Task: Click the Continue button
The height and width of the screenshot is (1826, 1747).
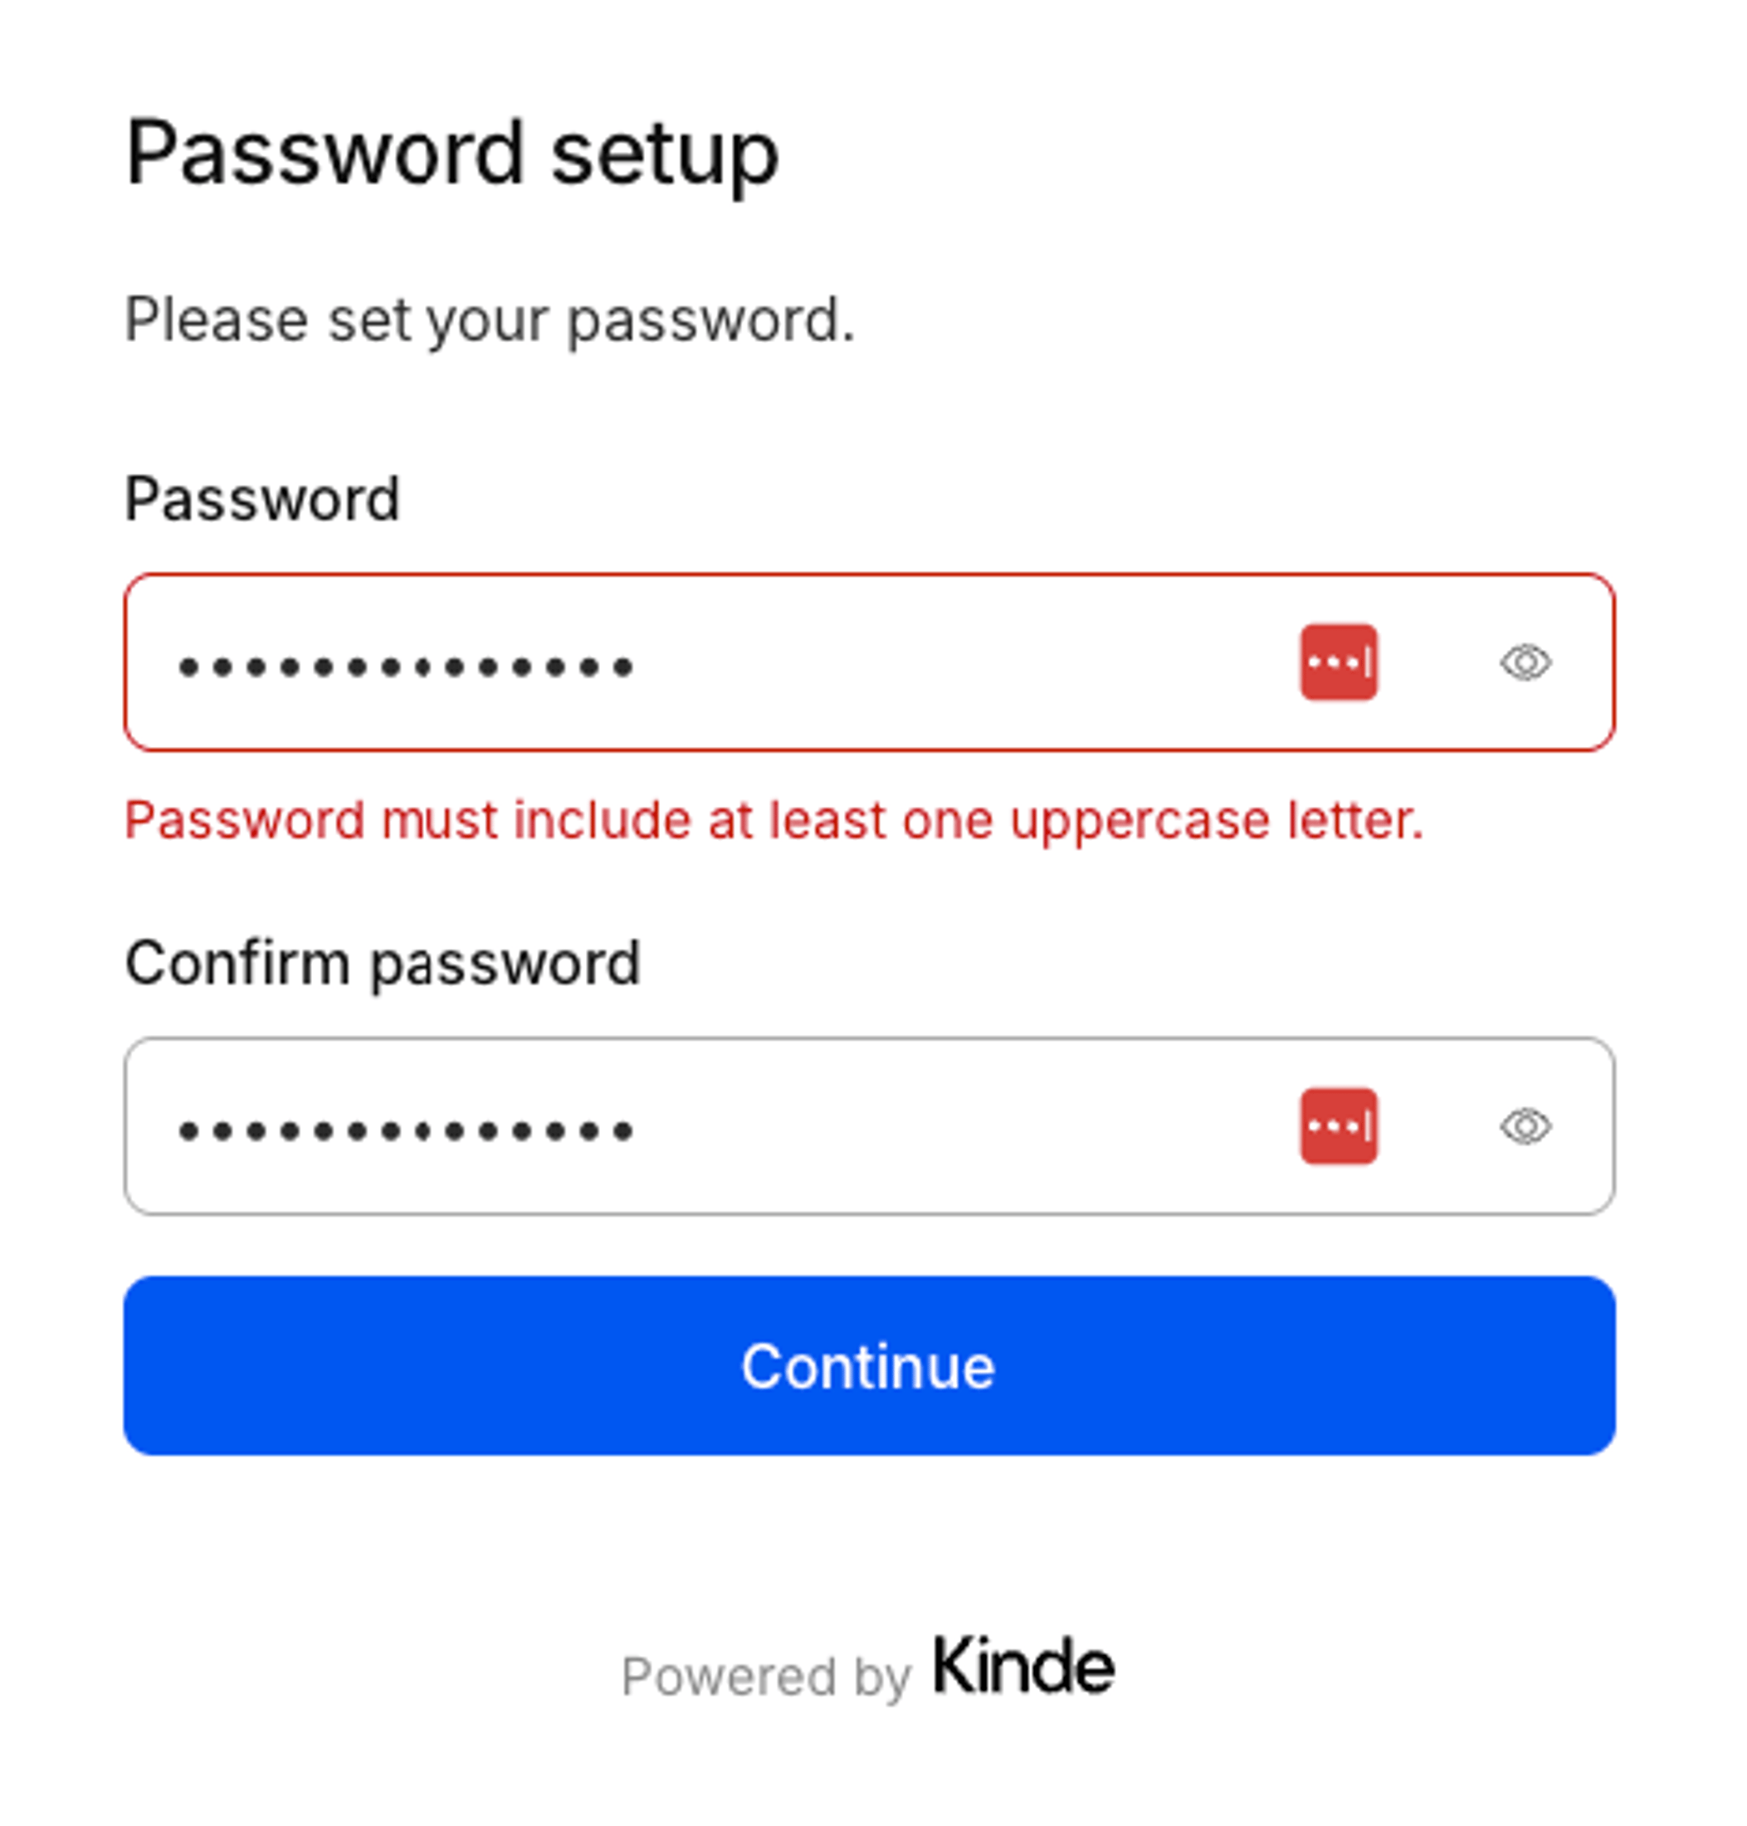Action: [x=871, y=1366]
